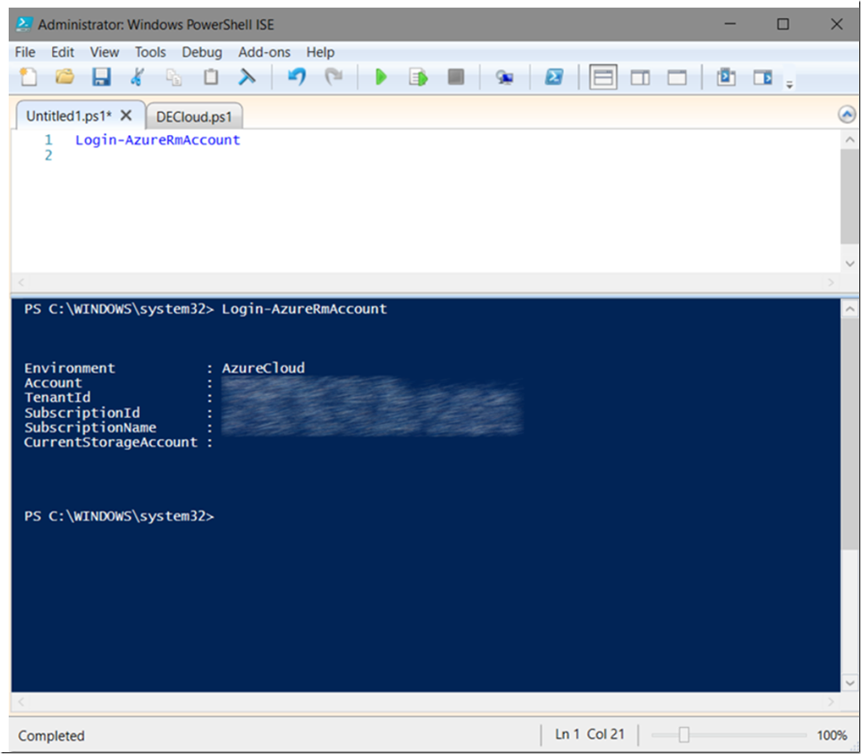This screenshot has height=754, width=861.
Task: Open the Tools menu
Action: point(150,52)
